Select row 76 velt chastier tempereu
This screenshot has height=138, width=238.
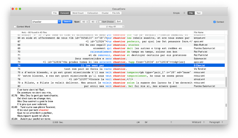[118, 72]
